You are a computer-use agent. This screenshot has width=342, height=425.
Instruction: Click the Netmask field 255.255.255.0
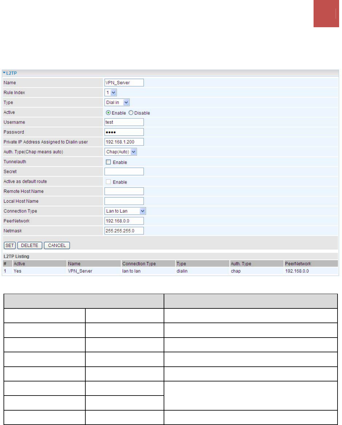coord(124,231)
